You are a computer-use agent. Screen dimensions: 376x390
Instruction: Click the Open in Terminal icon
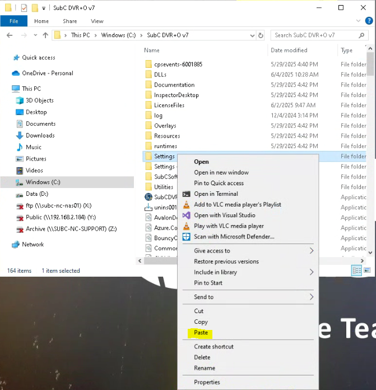(187, 194)
